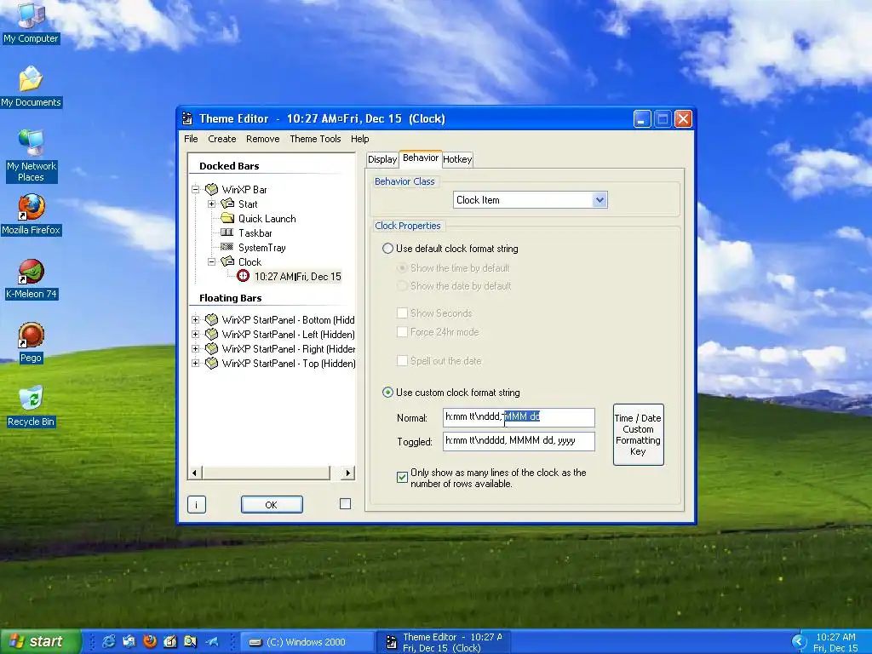Image resolution: width=872 pixels, height=654 pixels.
Task: Switch to the Hotkey tab
Action: [457, 159]
